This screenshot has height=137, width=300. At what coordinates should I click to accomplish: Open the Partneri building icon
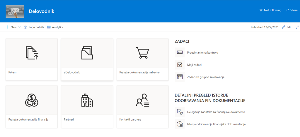(87, 100)
